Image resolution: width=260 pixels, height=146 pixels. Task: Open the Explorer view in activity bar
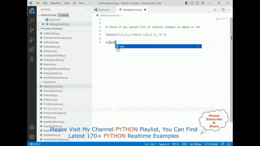(32, 11)
